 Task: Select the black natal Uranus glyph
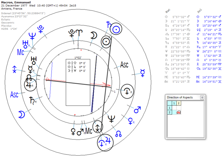point(34,60)
